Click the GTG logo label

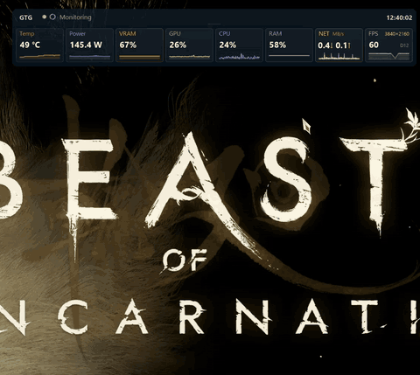tap(25, 17)
